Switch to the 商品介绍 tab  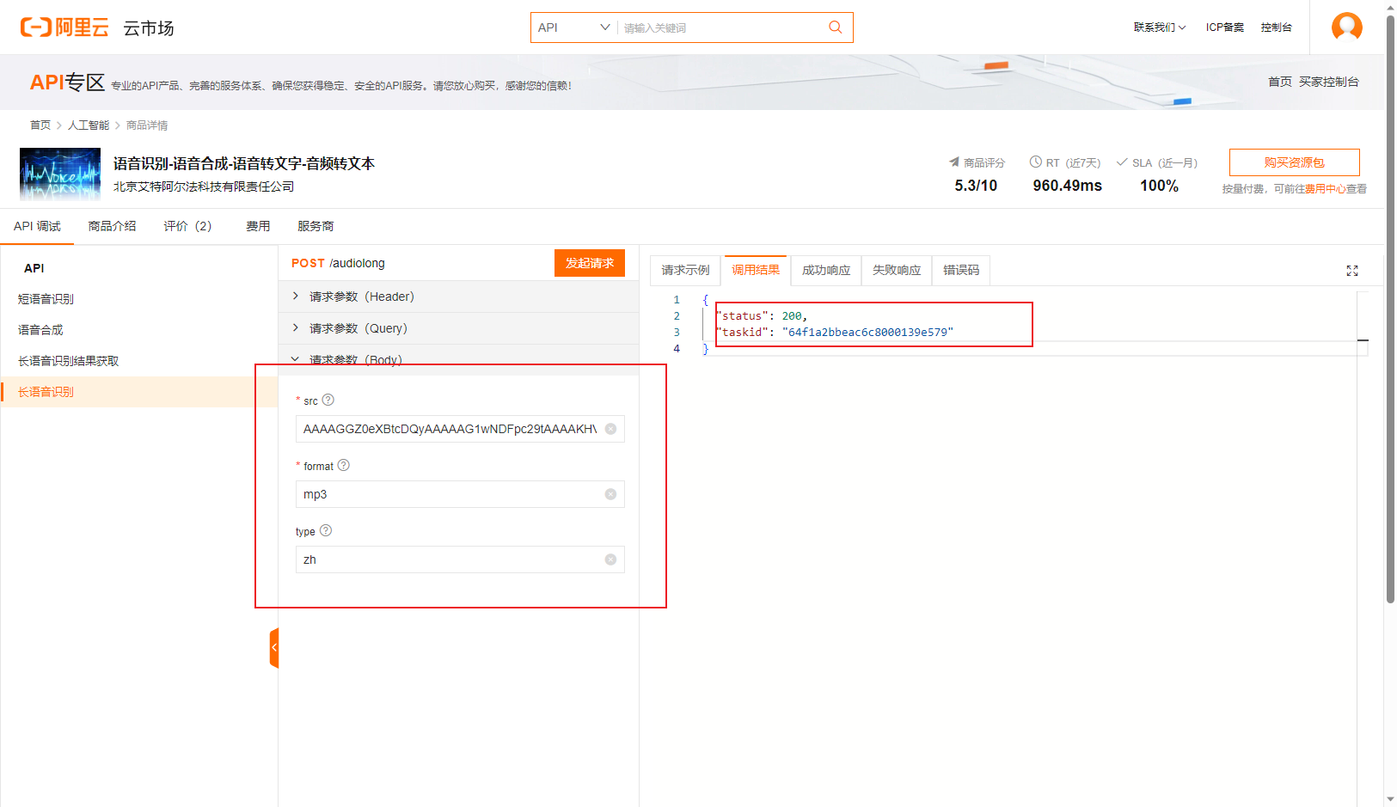[x=112, y=226]
